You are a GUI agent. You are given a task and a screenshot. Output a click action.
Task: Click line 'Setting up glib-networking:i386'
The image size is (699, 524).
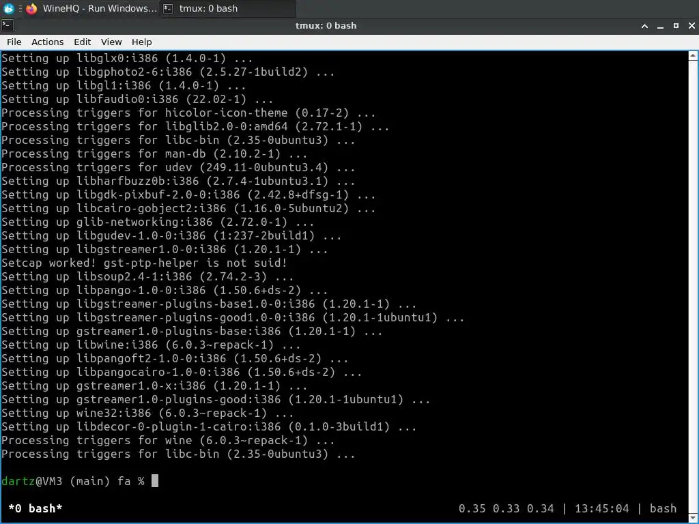tap(158, 222)
